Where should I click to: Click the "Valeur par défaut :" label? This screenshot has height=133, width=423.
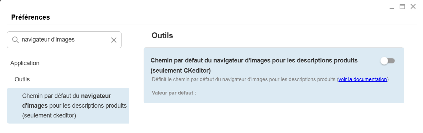174,92
